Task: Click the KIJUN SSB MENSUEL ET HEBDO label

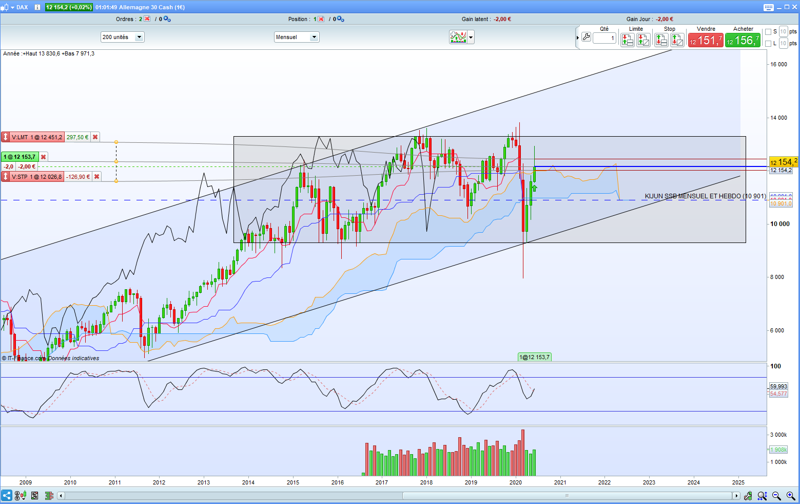Action: point(706,196)
